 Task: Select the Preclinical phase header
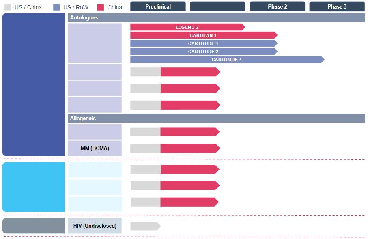[158, 6]
